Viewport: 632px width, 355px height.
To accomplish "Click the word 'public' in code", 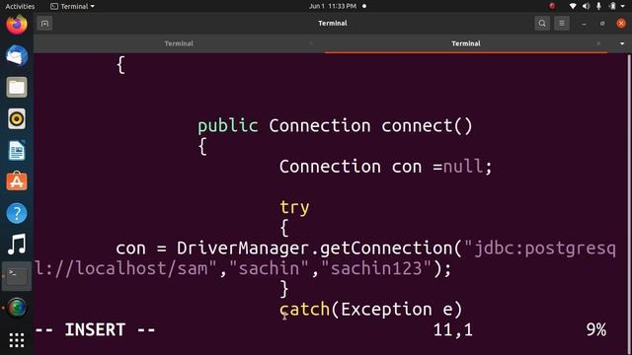I will 228,126.
